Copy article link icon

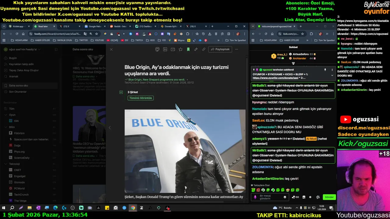click(204, 49)
